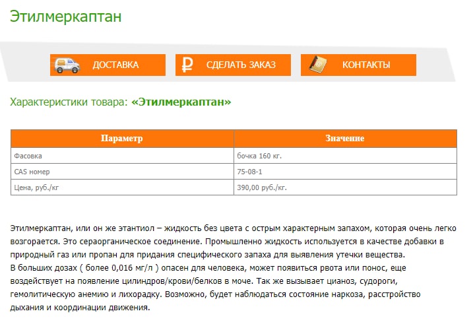Click СДЕЛАТЬ ЗАКАЗ order button
This screenshot has height=336, width=475.
tap(233, 65)
